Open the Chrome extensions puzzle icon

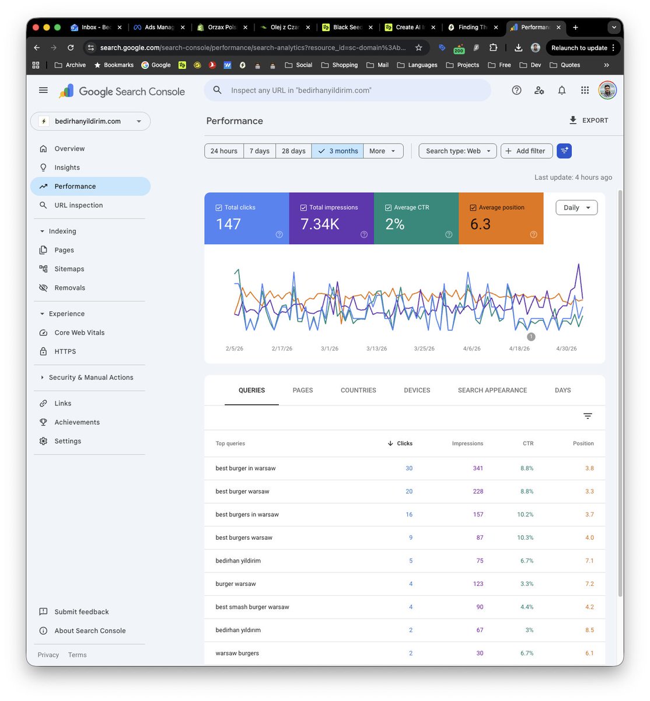(494, 48)
